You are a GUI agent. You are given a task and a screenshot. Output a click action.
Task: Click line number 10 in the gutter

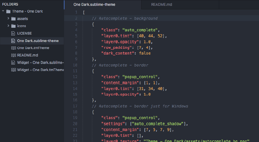[x=75, y=65]
